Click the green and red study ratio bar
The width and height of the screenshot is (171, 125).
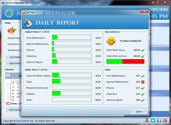(x=125, y=61)
